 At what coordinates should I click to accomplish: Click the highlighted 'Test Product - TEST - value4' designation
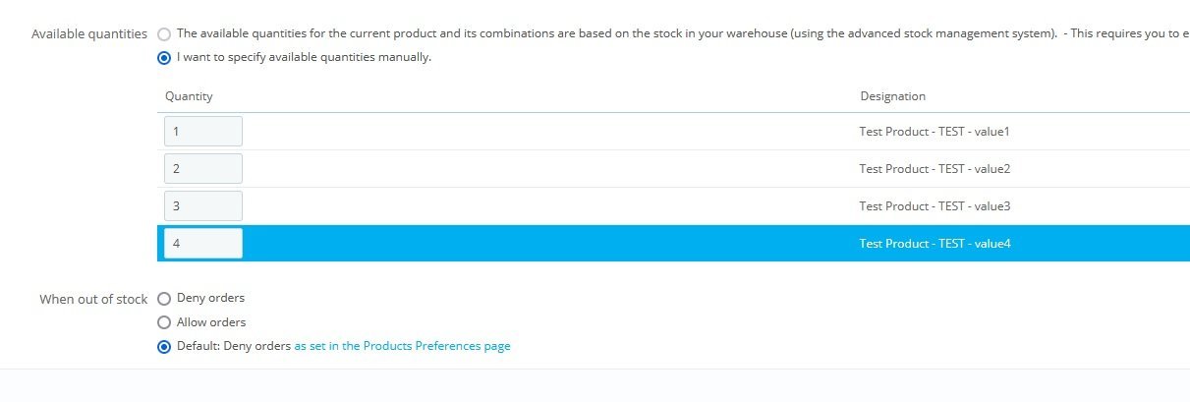(x=935, y=244)
